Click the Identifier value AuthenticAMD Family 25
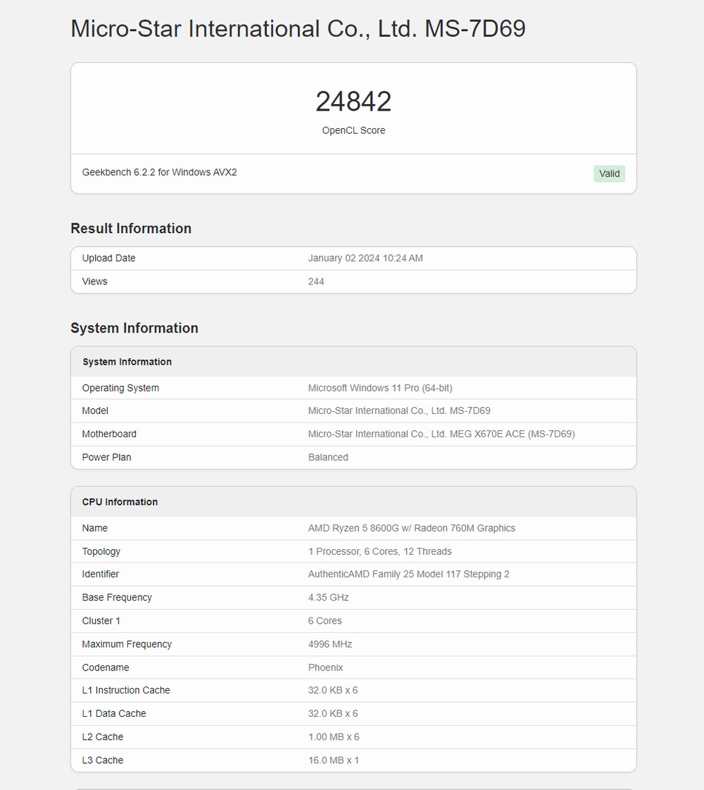This screenshot has width=704, height=790. [408, 575]
